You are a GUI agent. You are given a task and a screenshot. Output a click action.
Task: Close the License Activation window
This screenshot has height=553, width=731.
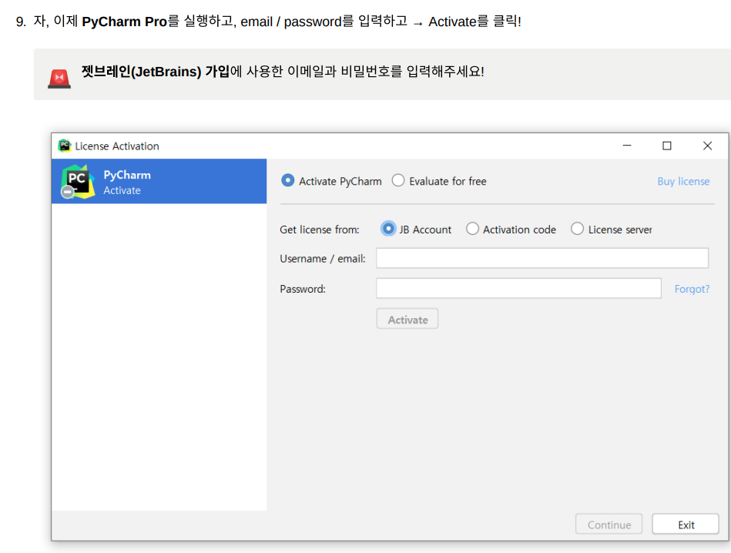click(x=707, y=146)
